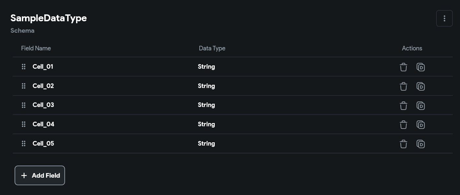Screen dimensions: 460x195
Task: Open the SampleDataType three-dot options menu
Action: (x=444, y=18)
